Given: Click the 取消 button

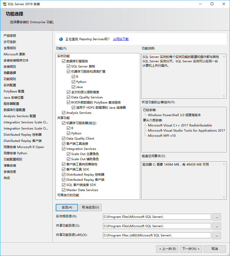Looking at the screenshot, I should (215, 249).
